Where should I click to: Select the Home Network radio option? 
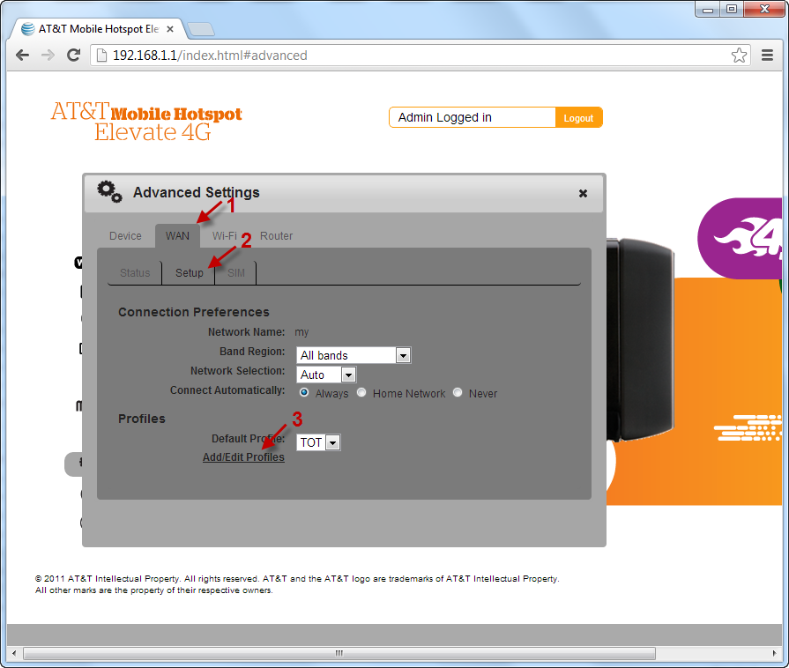[361, 392]
